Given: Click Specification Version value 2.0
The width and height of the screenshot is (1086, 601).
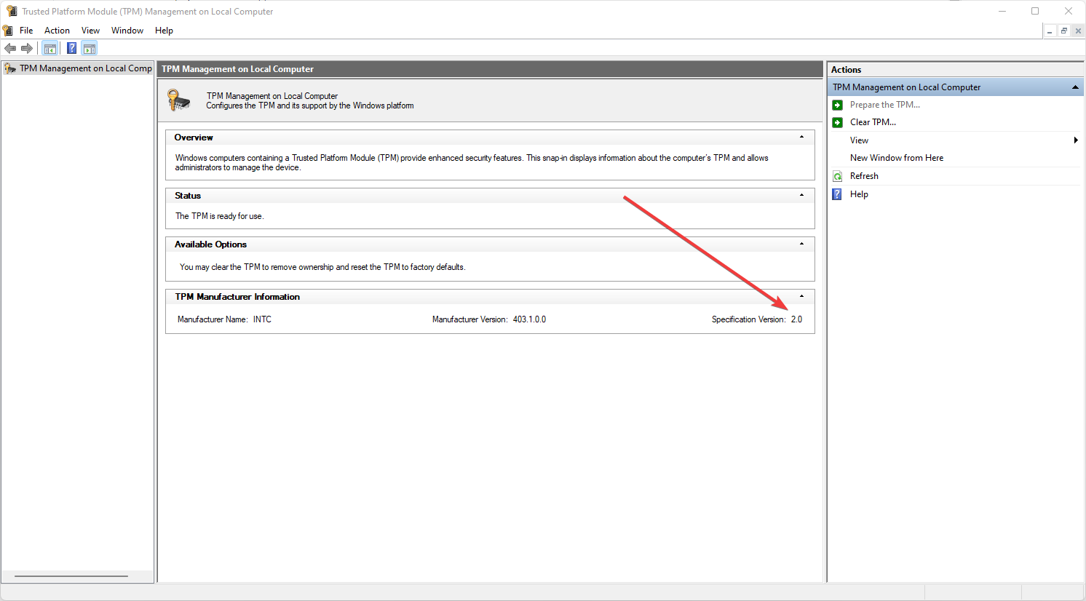Looking at the screenshot, I should coord(796,319).
